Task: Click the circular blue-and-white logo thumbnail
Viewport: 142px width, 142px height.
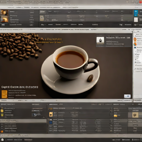Action: tap(35, 115)
